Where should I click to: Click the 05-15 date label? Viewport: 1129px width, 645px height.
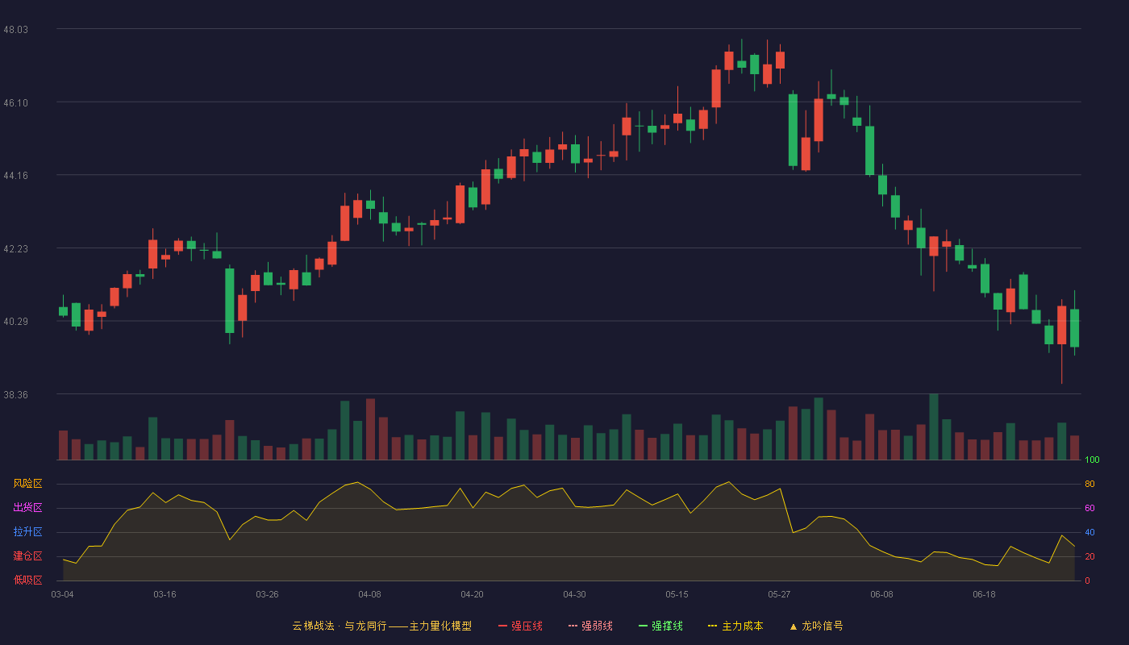(x=677, y=594)
